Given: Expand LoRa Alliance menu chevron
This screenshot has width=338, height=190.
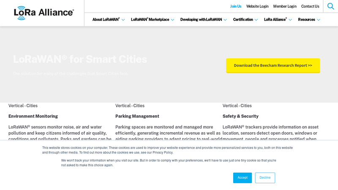Looking at the screenshot, I should pyautogui.click(x=290, y=20).
